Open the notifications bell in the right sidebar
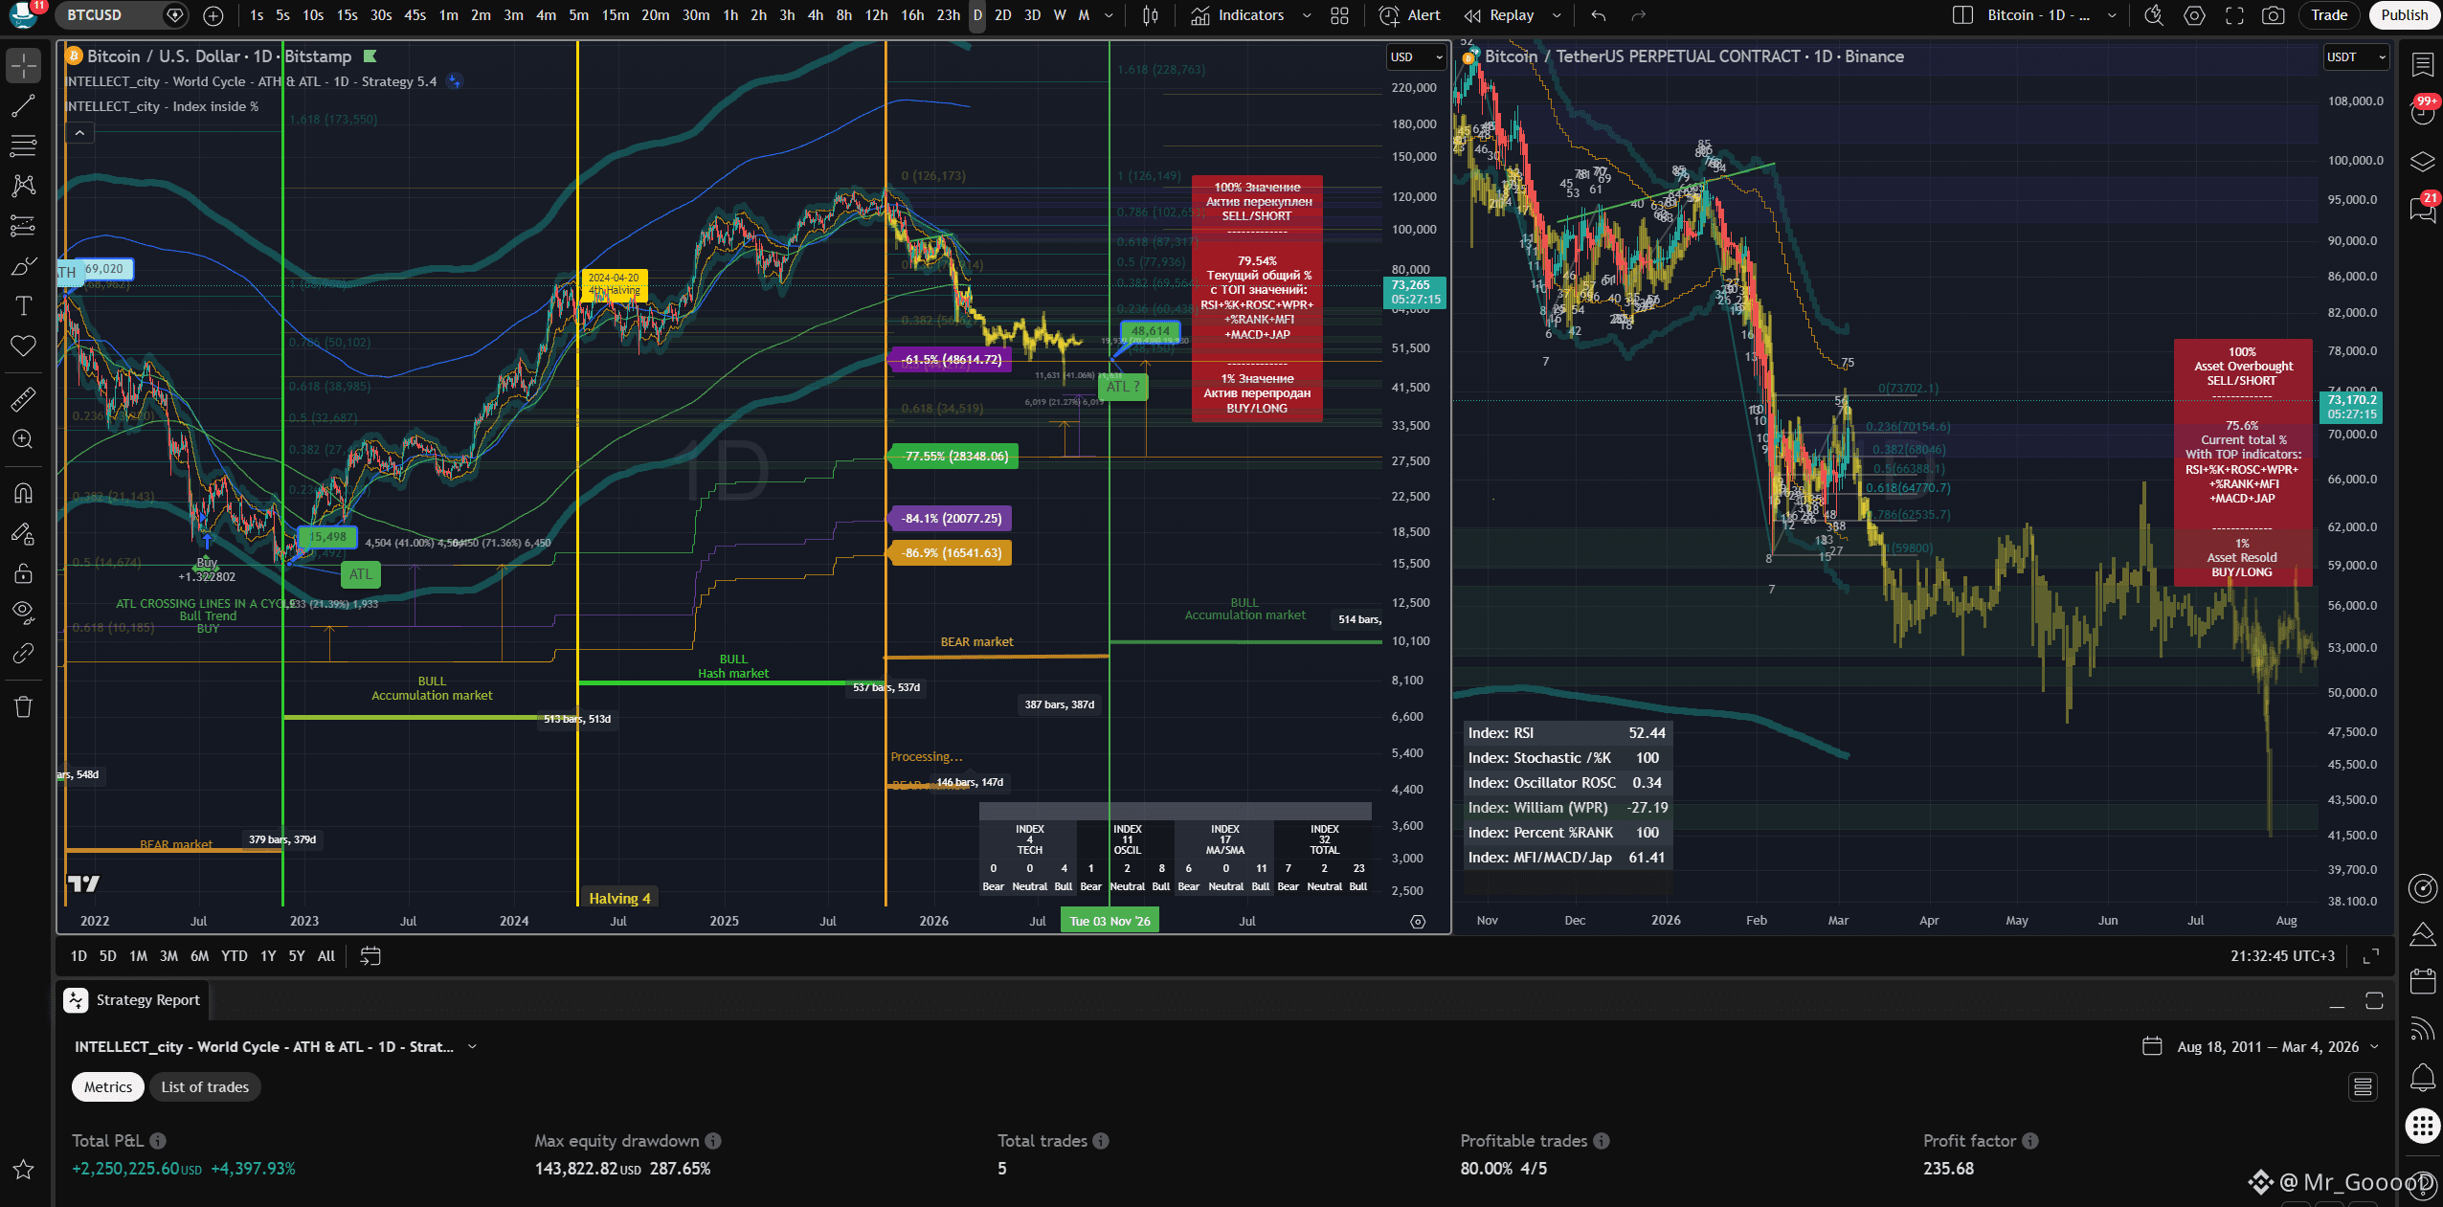 pyautogui.click(x=2423, y=1078)
